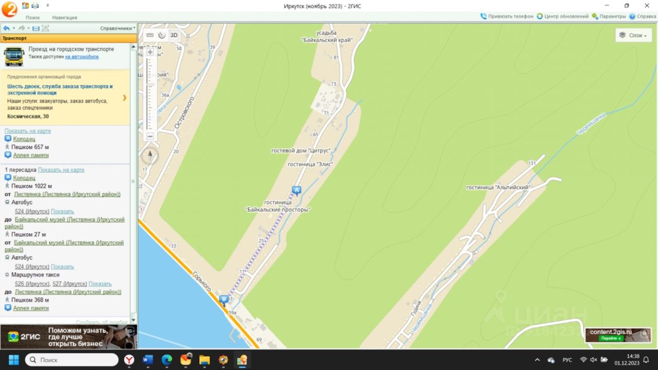Open the 527 (Иркутск) minibus route
Viewport: 658px width, 370px height.
tap(70, 284)
